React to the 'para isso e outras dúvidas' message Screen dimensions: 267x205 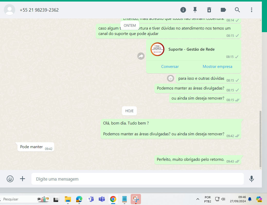click(x=170, y=78)
